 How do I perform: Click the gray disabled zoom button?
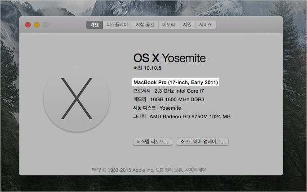(46, 25)
